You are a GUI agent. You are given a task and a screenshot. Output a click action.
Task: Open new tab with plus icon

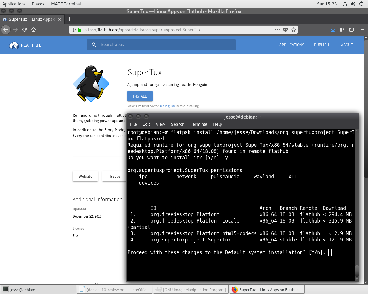pyautogui.click(x=69, y=19)
